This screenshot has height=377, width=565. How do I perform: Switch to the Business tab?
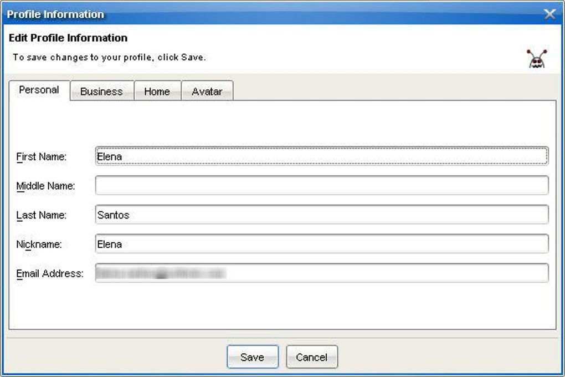pos(101,91)
